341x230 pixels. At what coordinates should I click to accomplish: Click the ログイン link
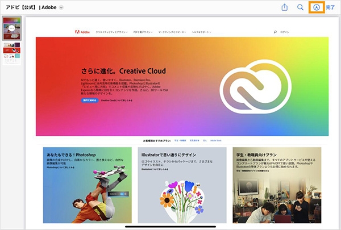click(285, 32)
